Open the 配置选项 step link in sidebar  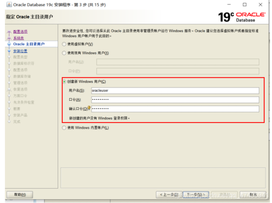[20, 31]
